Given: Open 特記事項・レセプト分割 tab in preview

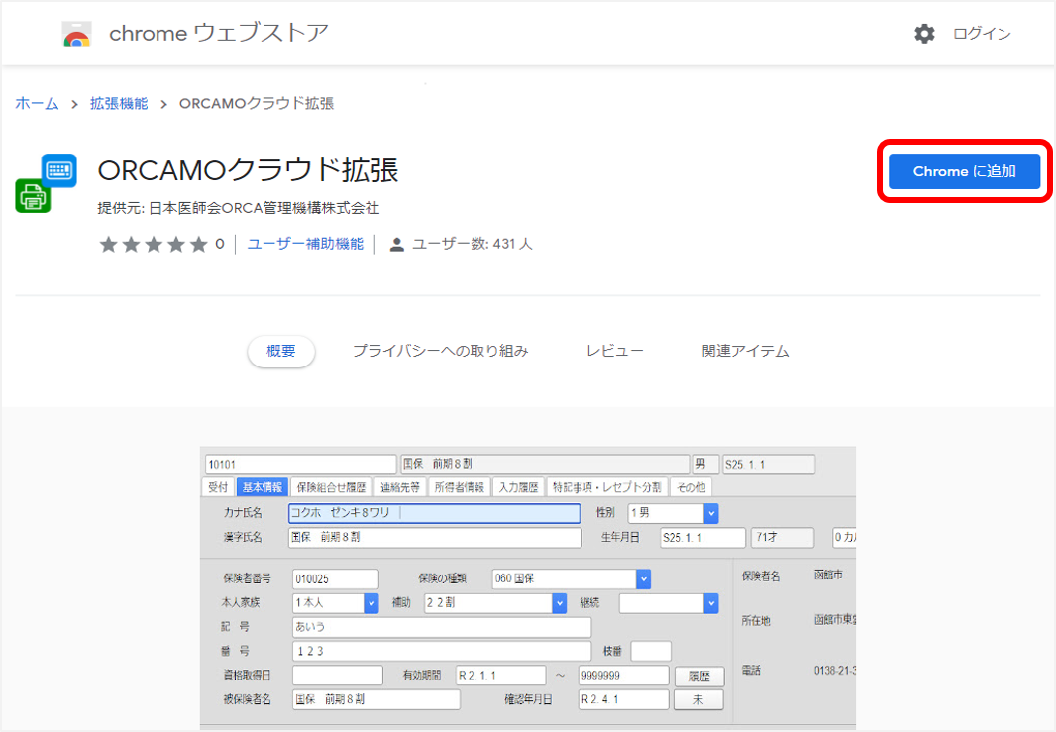Looking at the screenshot, I should point(607,487).
